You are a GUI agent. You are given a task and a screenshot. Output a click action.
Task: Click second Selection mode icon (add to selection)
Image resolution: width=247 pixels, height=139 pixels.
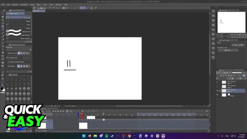point(22,53)
